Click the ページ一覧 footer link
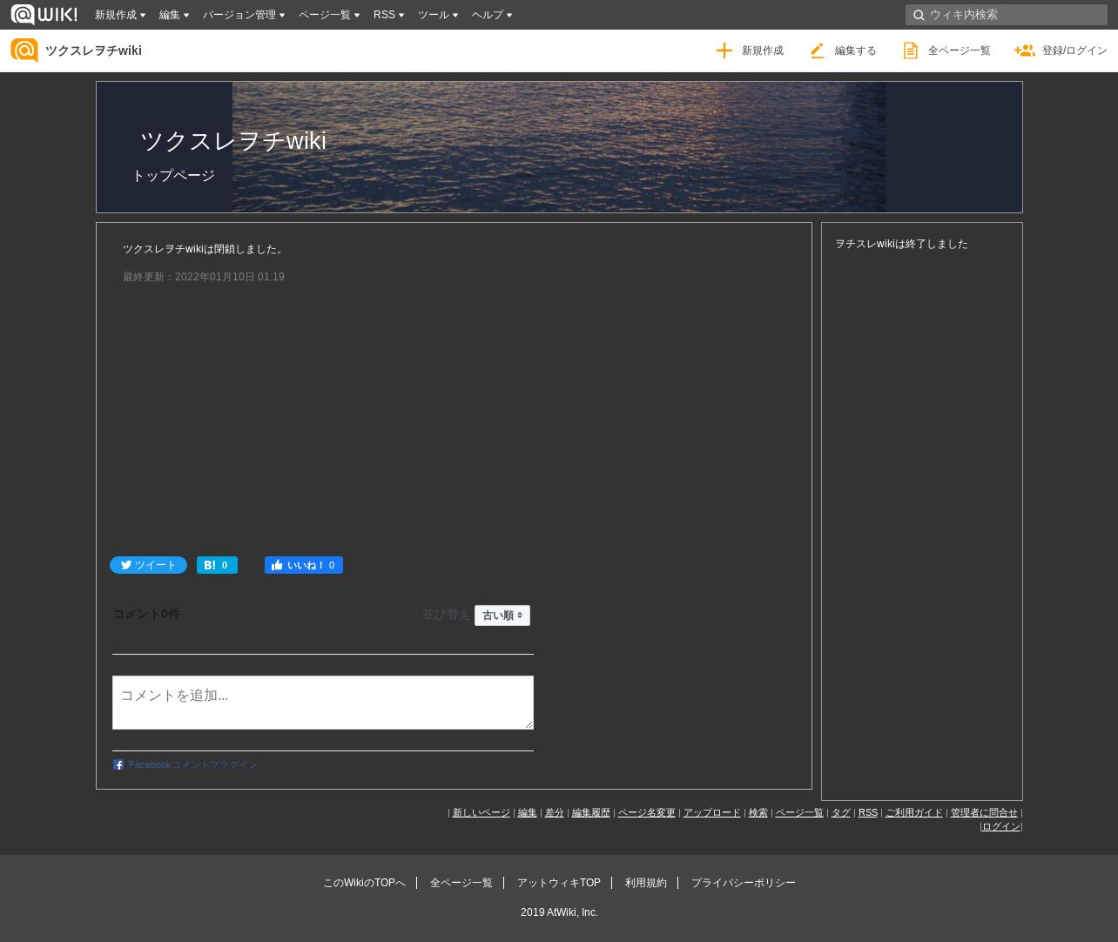Screen dimensions: 1118x942 [x=799, y=812]
